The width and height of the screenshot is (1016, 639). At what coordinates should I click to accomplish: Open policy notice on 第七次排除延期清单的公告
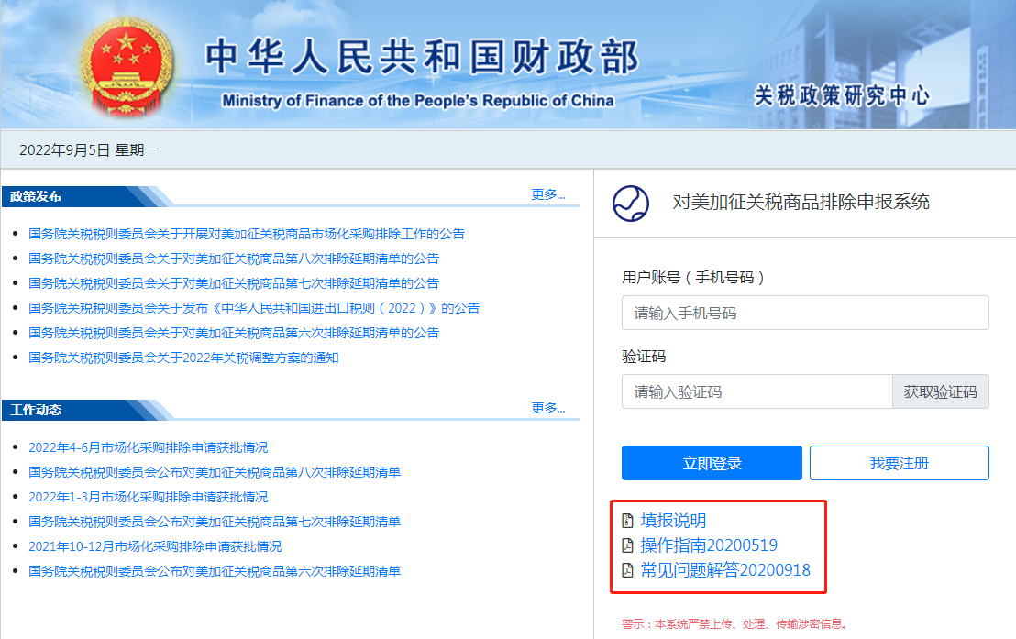pos(233,283)
